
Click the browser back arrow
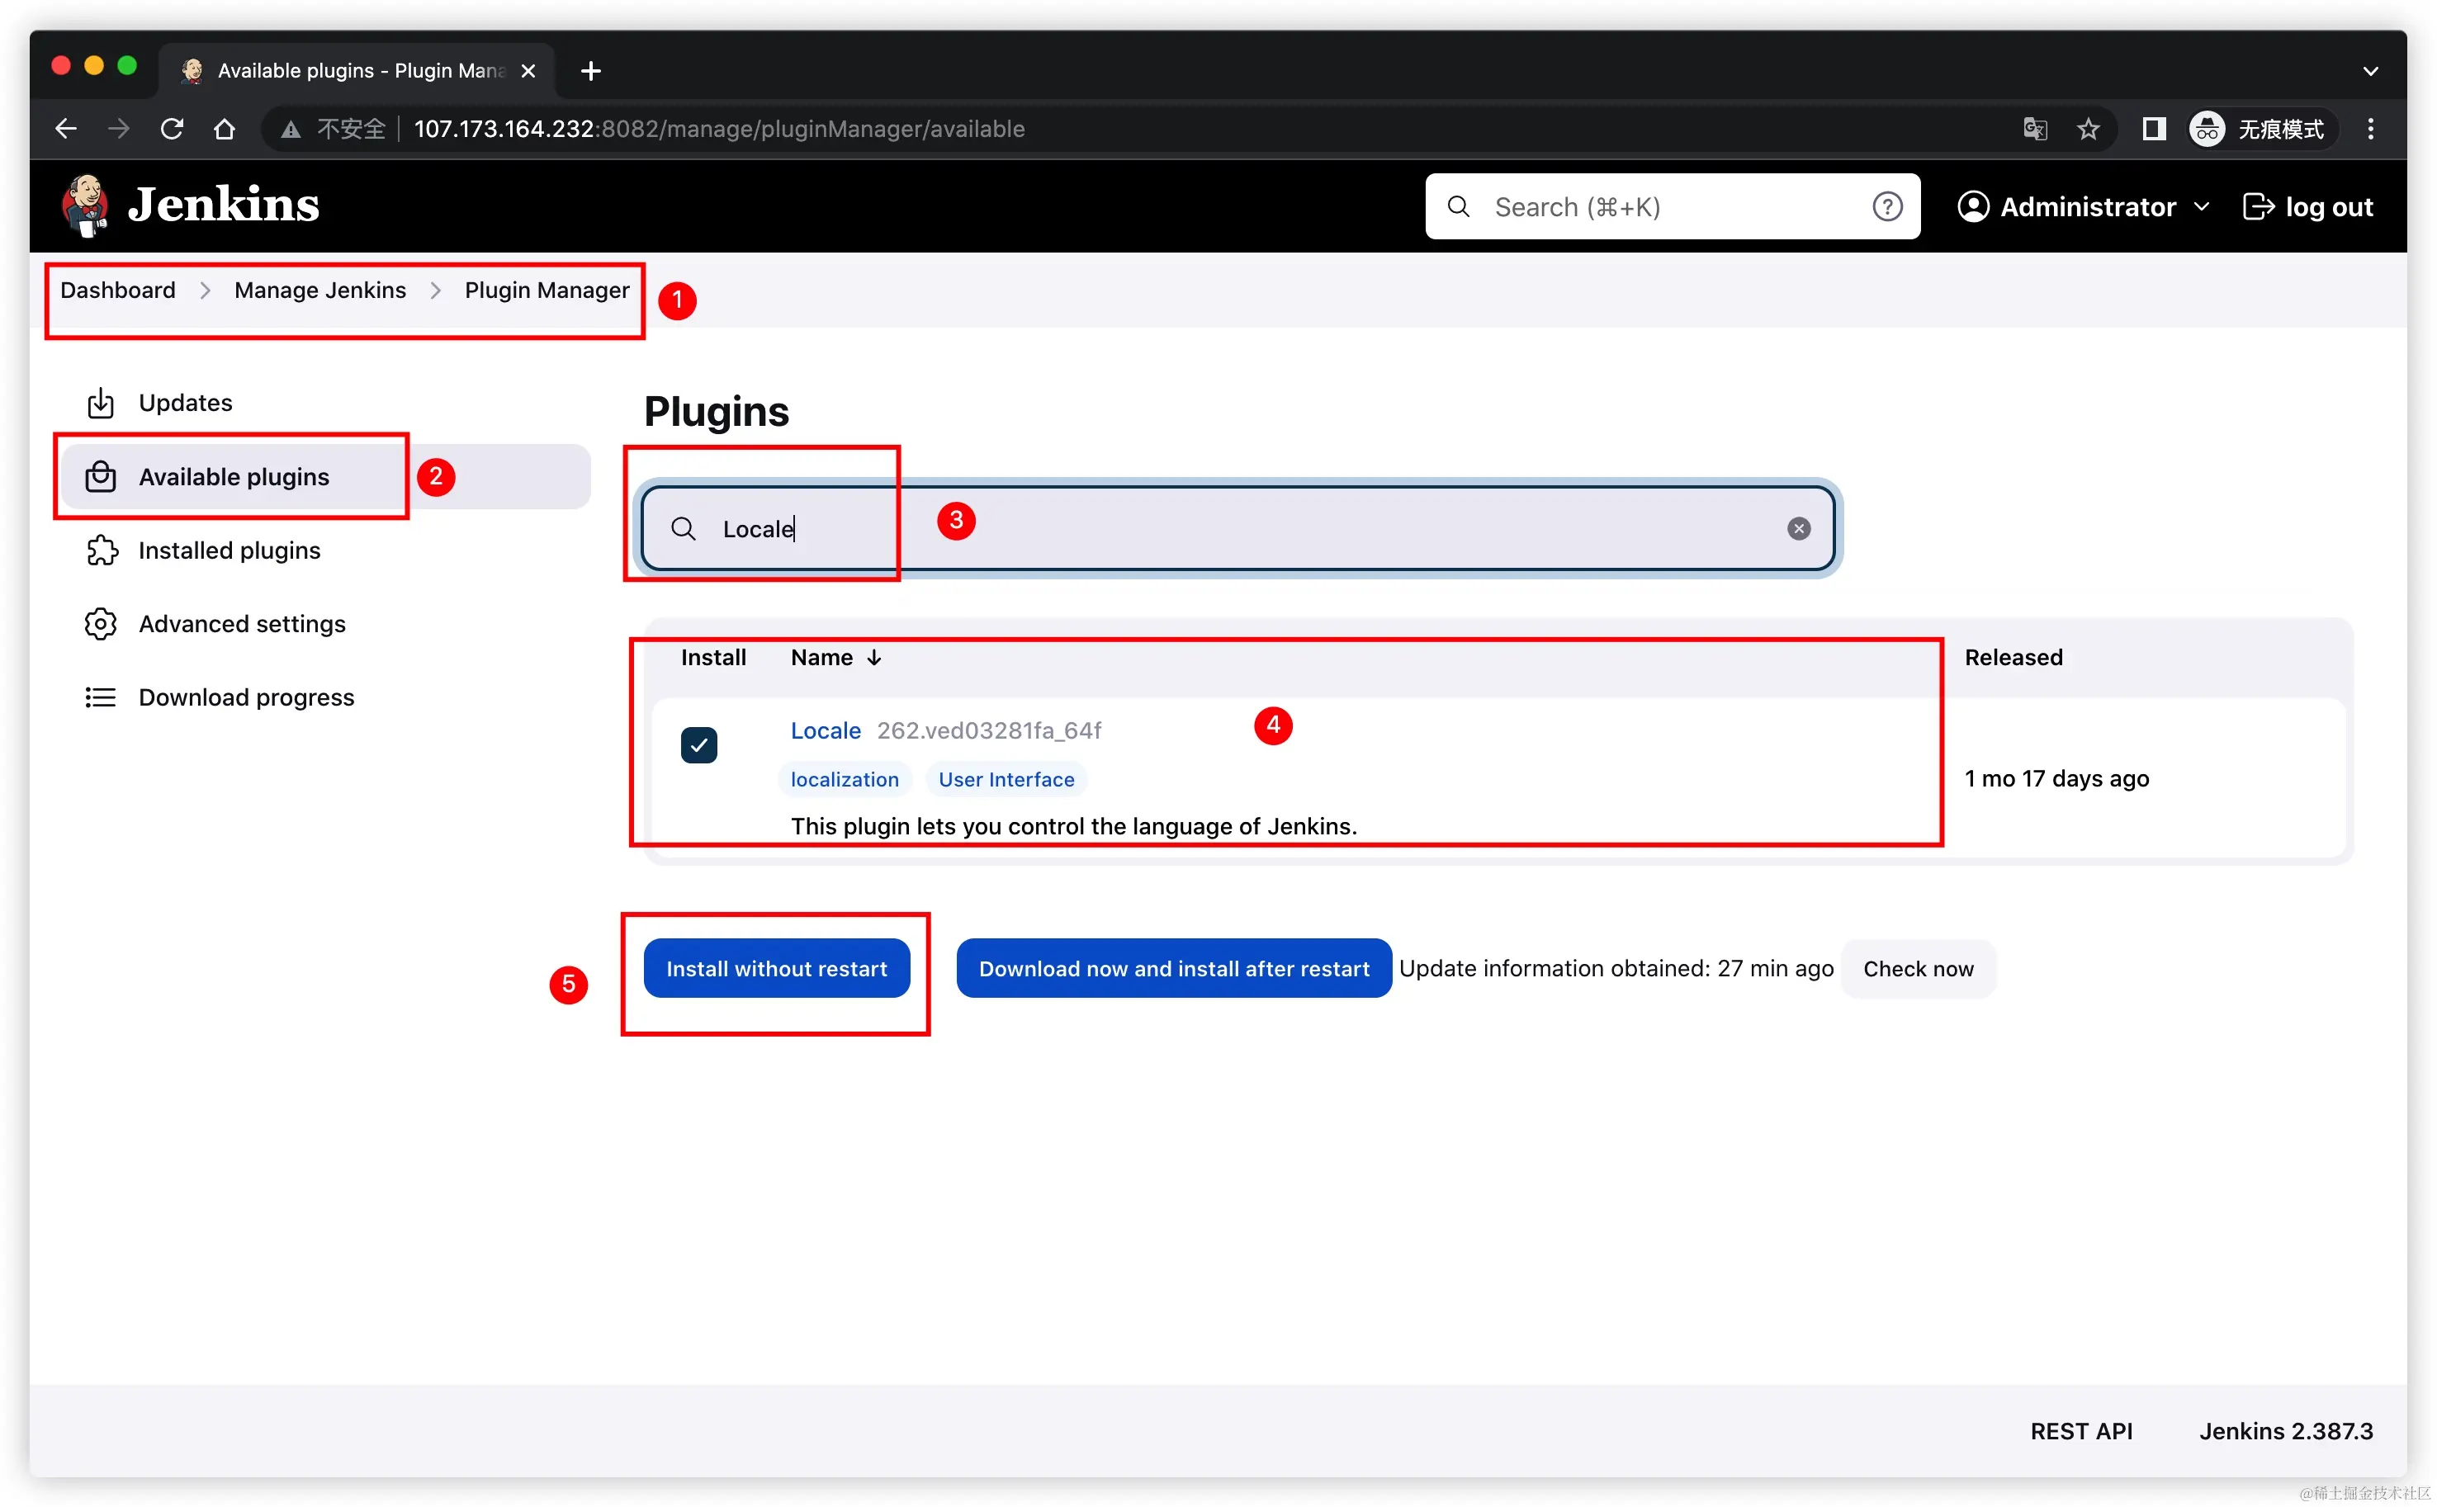[x=66, y=129]
